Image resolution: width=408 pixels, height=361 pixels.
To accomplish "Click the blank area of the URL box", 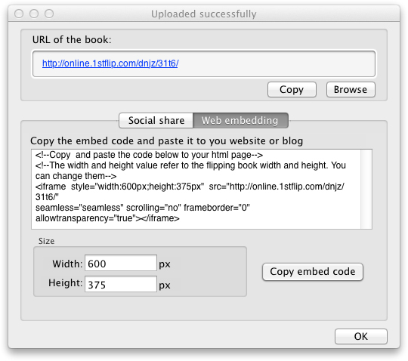I will click(x=276, y=63).
